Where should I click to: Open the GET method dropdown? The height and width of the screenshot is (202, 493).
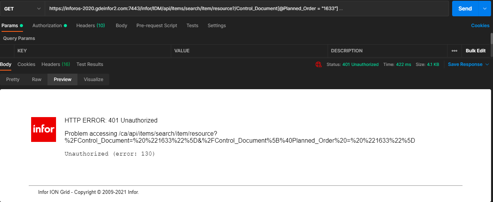[x=22, y=9]
